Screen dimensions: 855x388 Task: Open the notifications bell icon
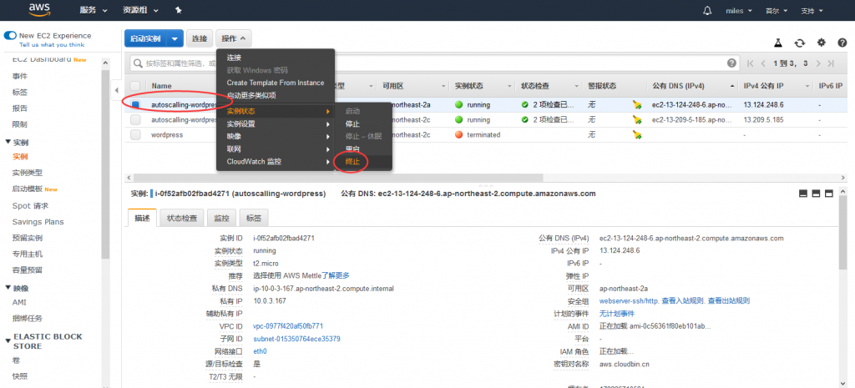click(708, 10)
